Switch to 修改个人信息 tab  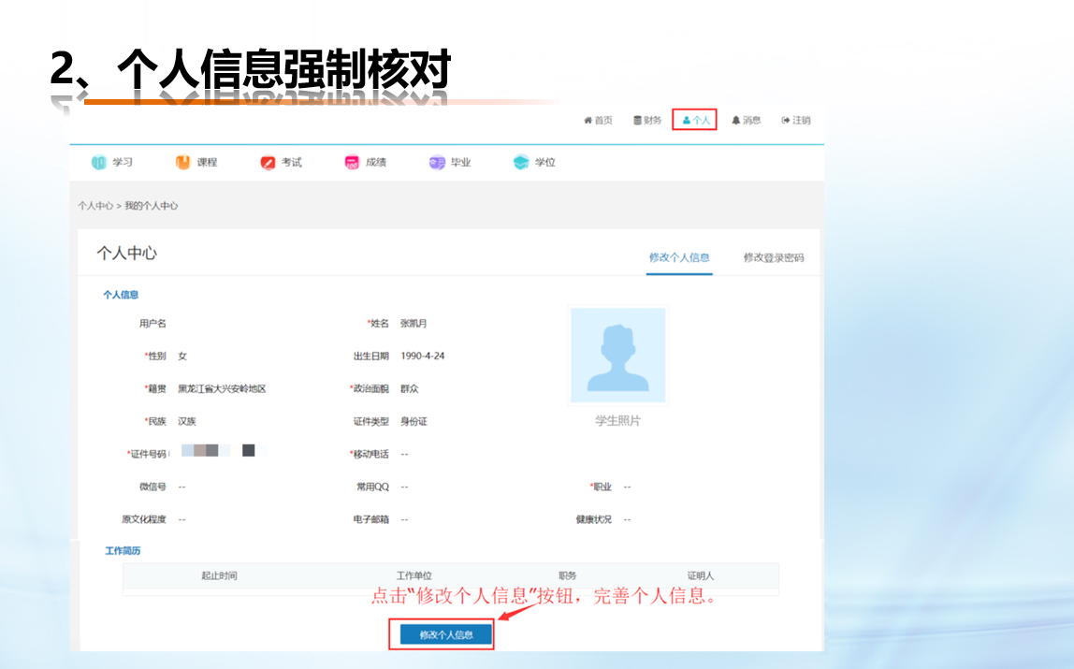[x=679, y=258]
